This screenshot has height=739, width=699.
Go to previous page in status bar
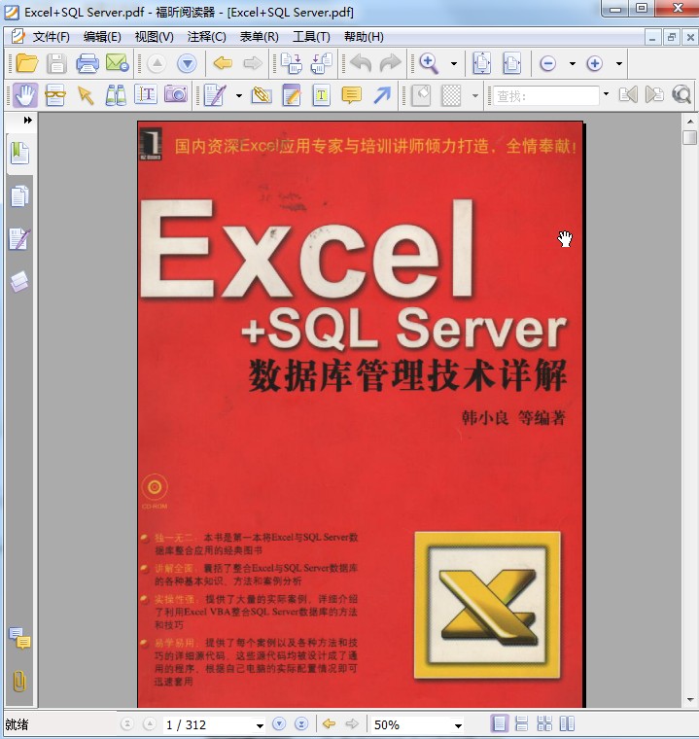point(150,723)
